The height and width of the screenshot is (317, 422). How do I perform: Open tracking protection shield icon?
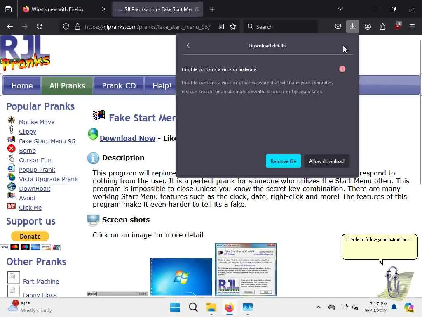[x=66, y=27]
